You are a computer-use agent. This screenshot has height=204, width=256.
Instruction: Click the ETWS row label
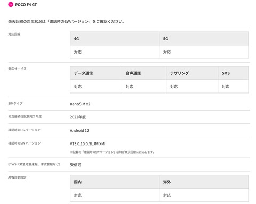(34, 164)
